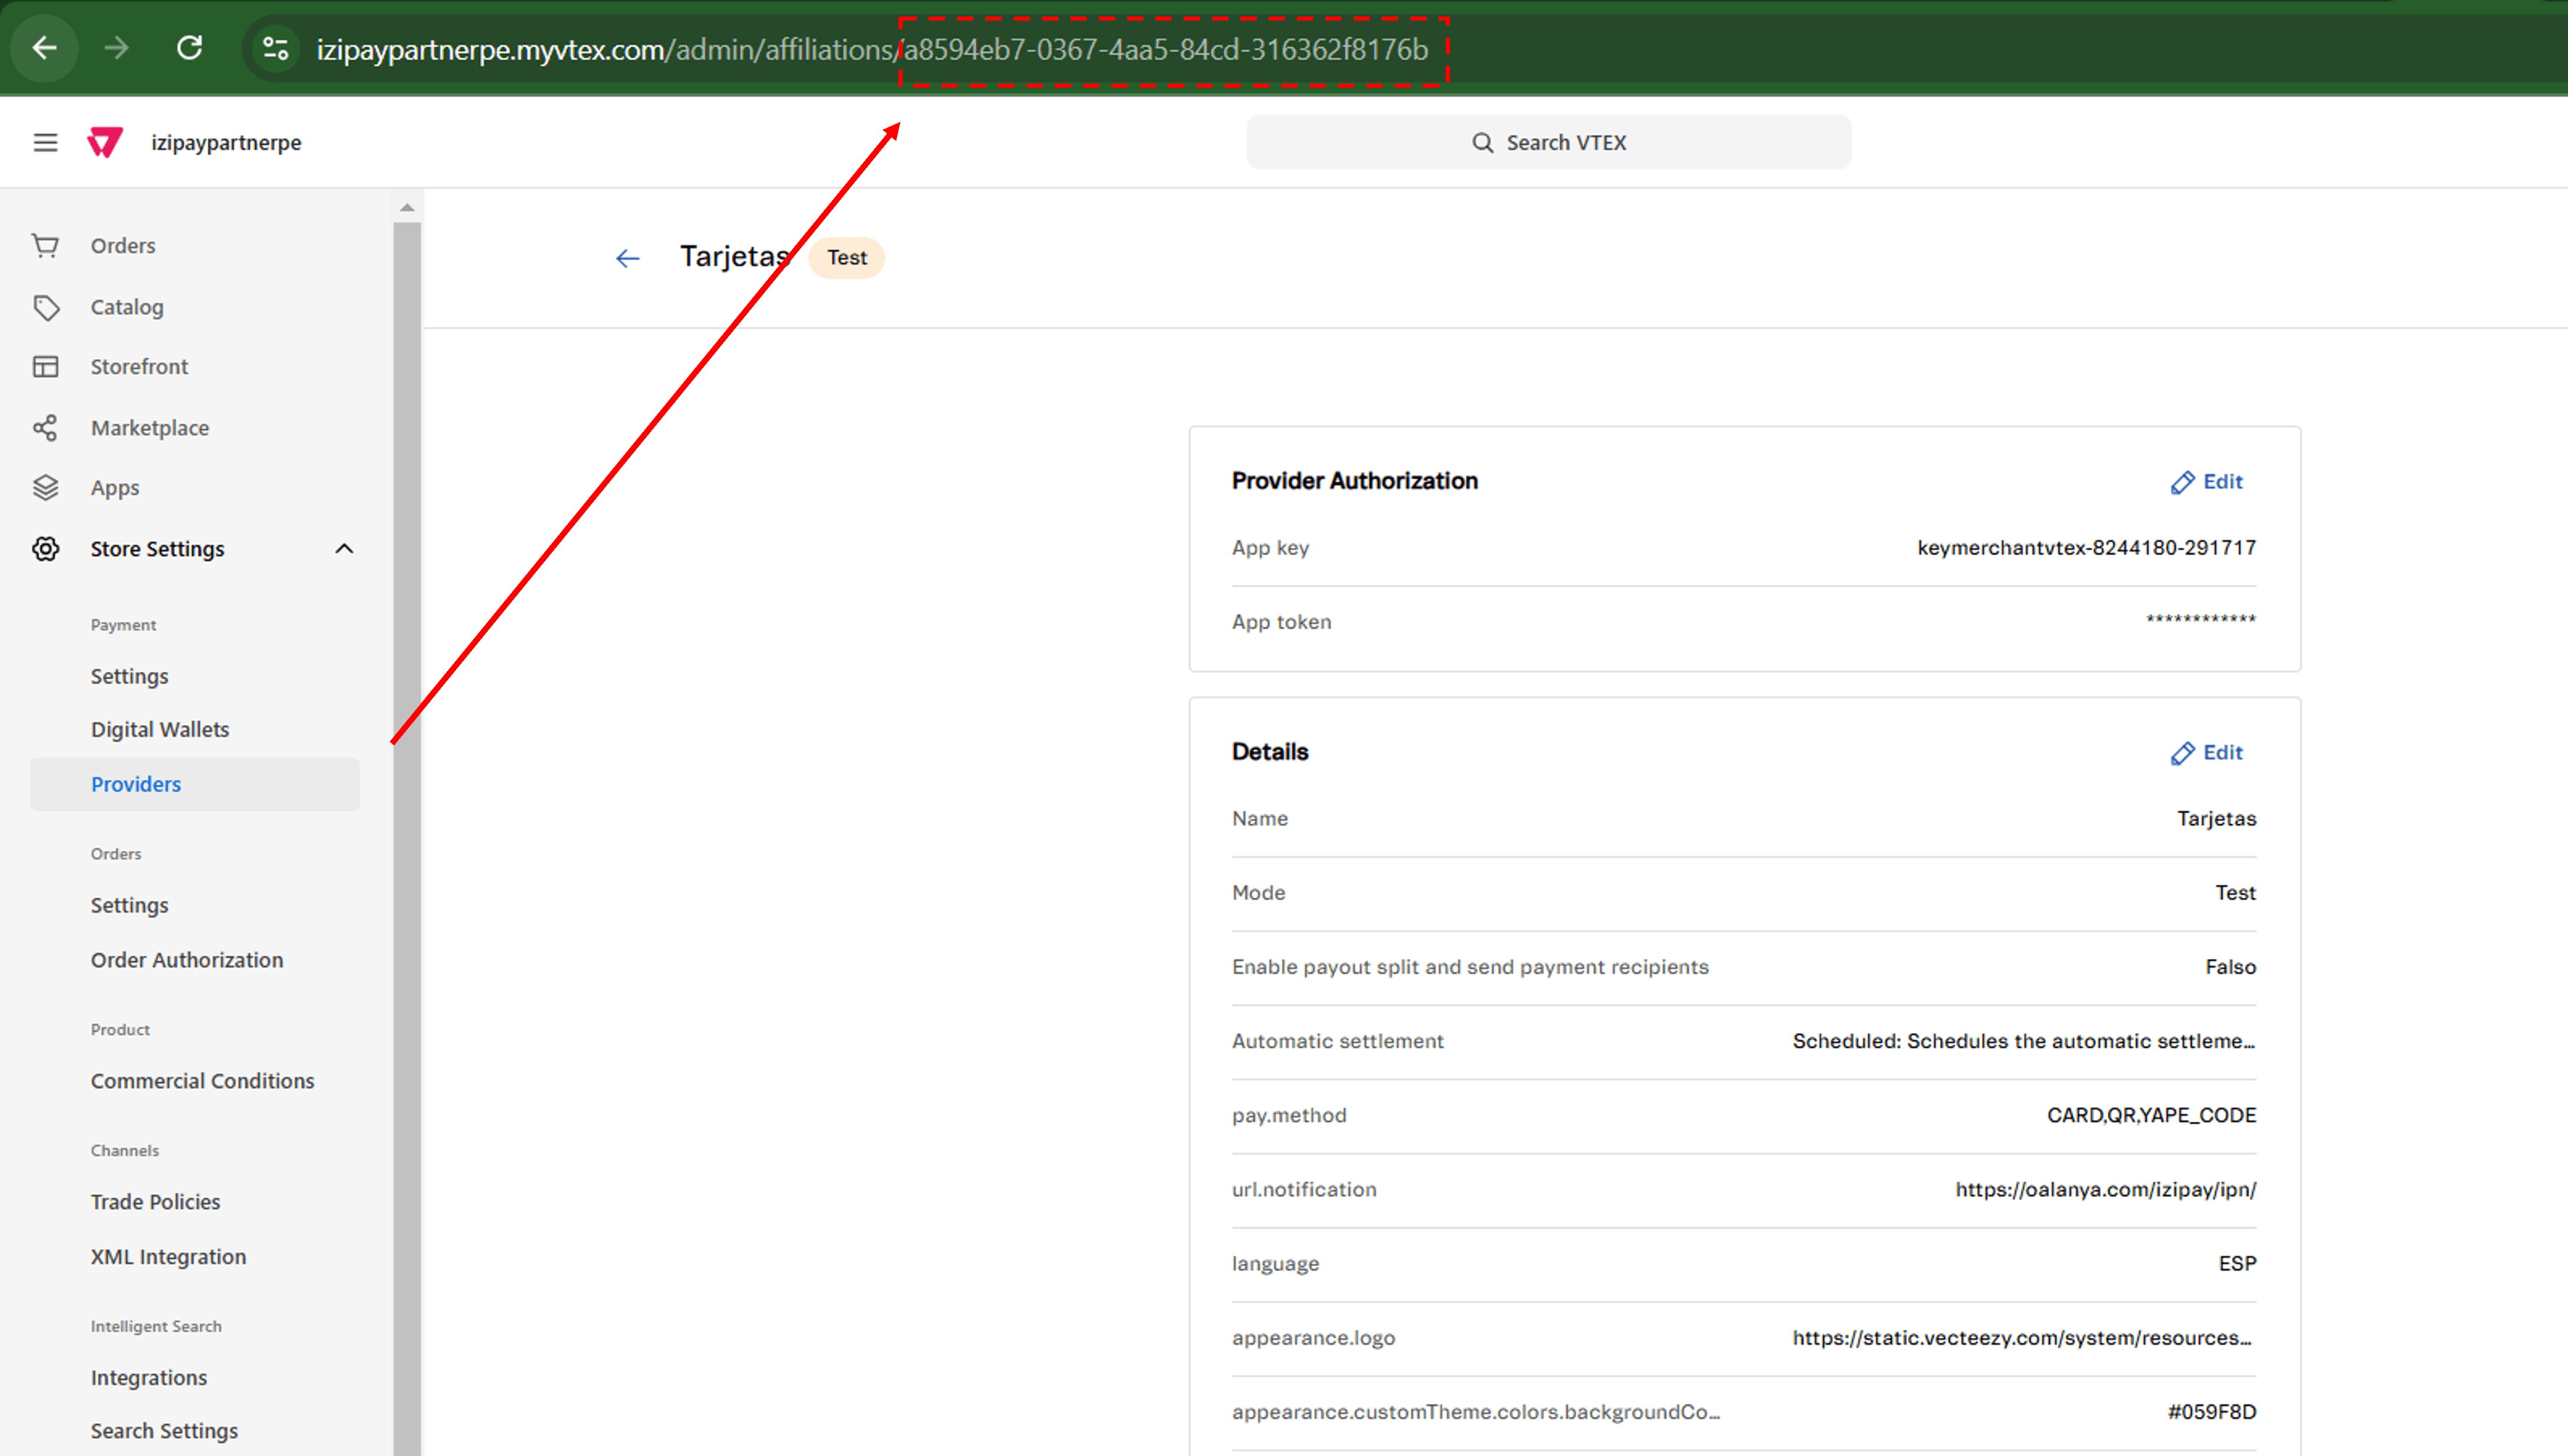Click the VTEX logo
2568x1456 pixels.
pyautogui.click(x=105, y=142)
